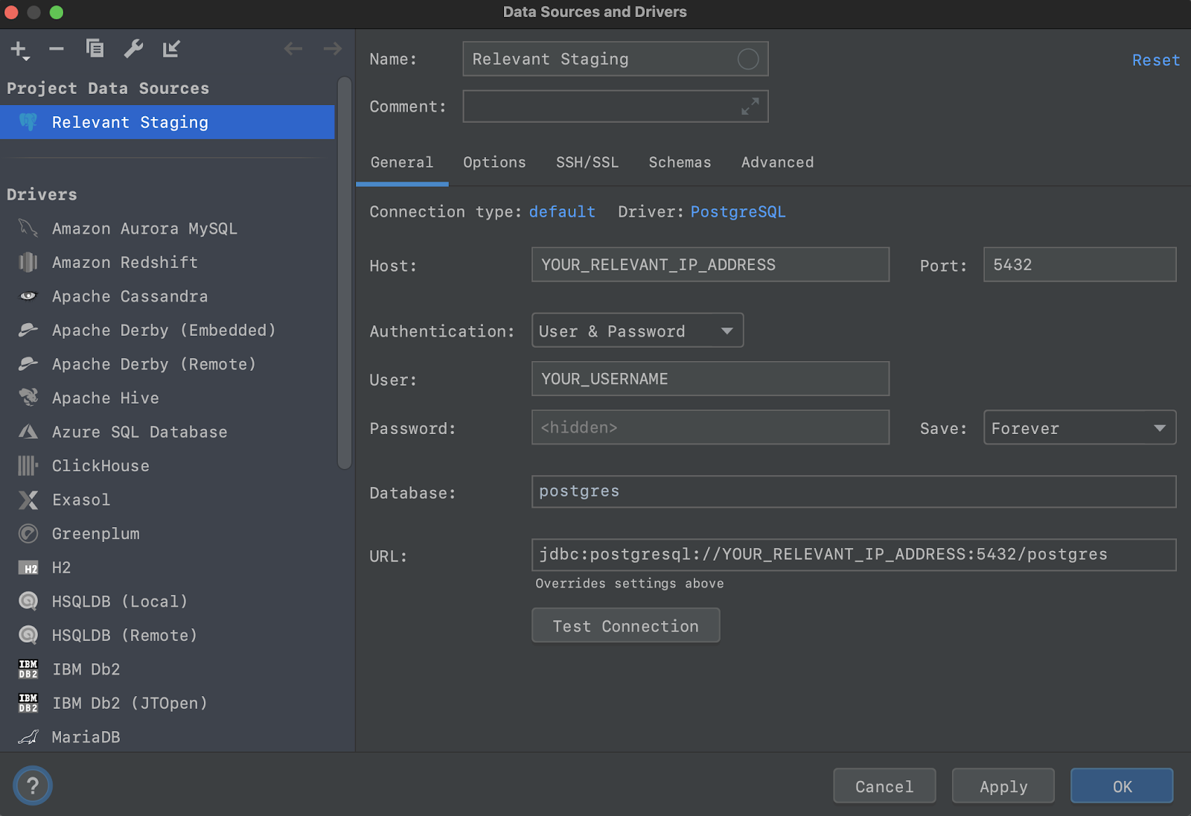The width and height of the screenshot is (1191, 816).
Task: Select the Amazon Redshift driver
Action: click(167, 262)
